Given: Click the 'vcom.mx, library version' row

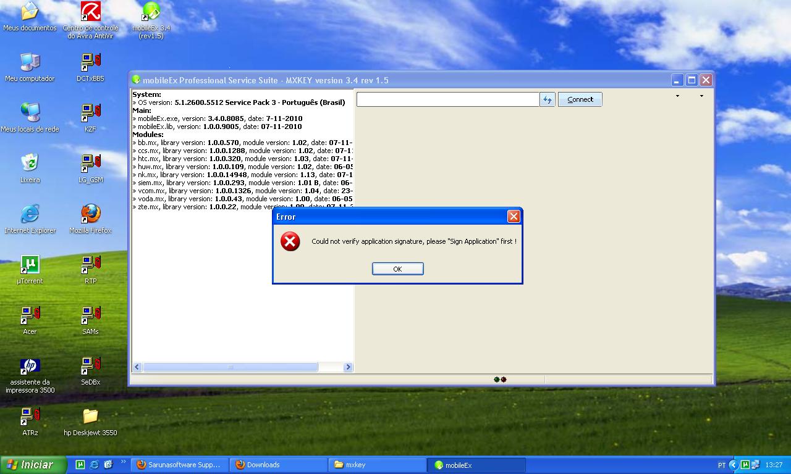Looking at the screenshot, I should [x=242, y=191].
